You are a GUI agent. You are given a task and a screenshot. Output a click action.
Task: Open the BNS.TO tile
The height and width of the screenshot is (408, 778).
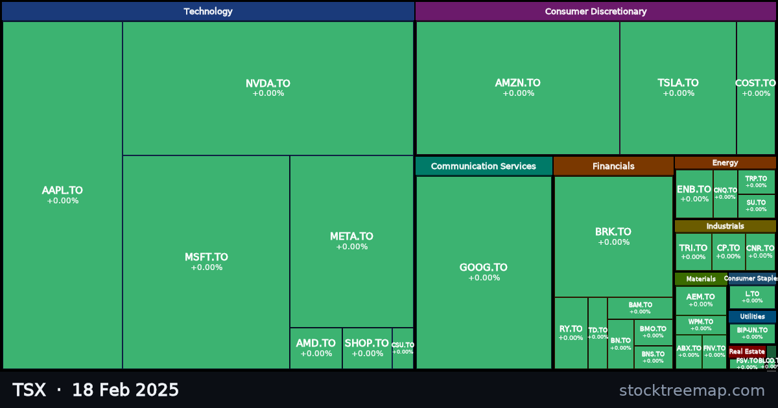[x=653, y=357]
